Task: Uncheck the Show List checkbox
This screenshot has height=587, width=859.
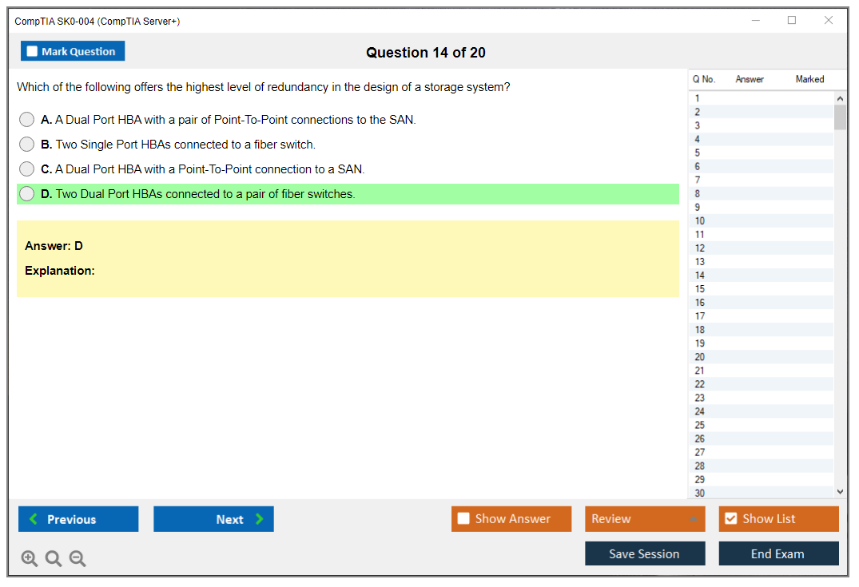Action: (731, 519)
